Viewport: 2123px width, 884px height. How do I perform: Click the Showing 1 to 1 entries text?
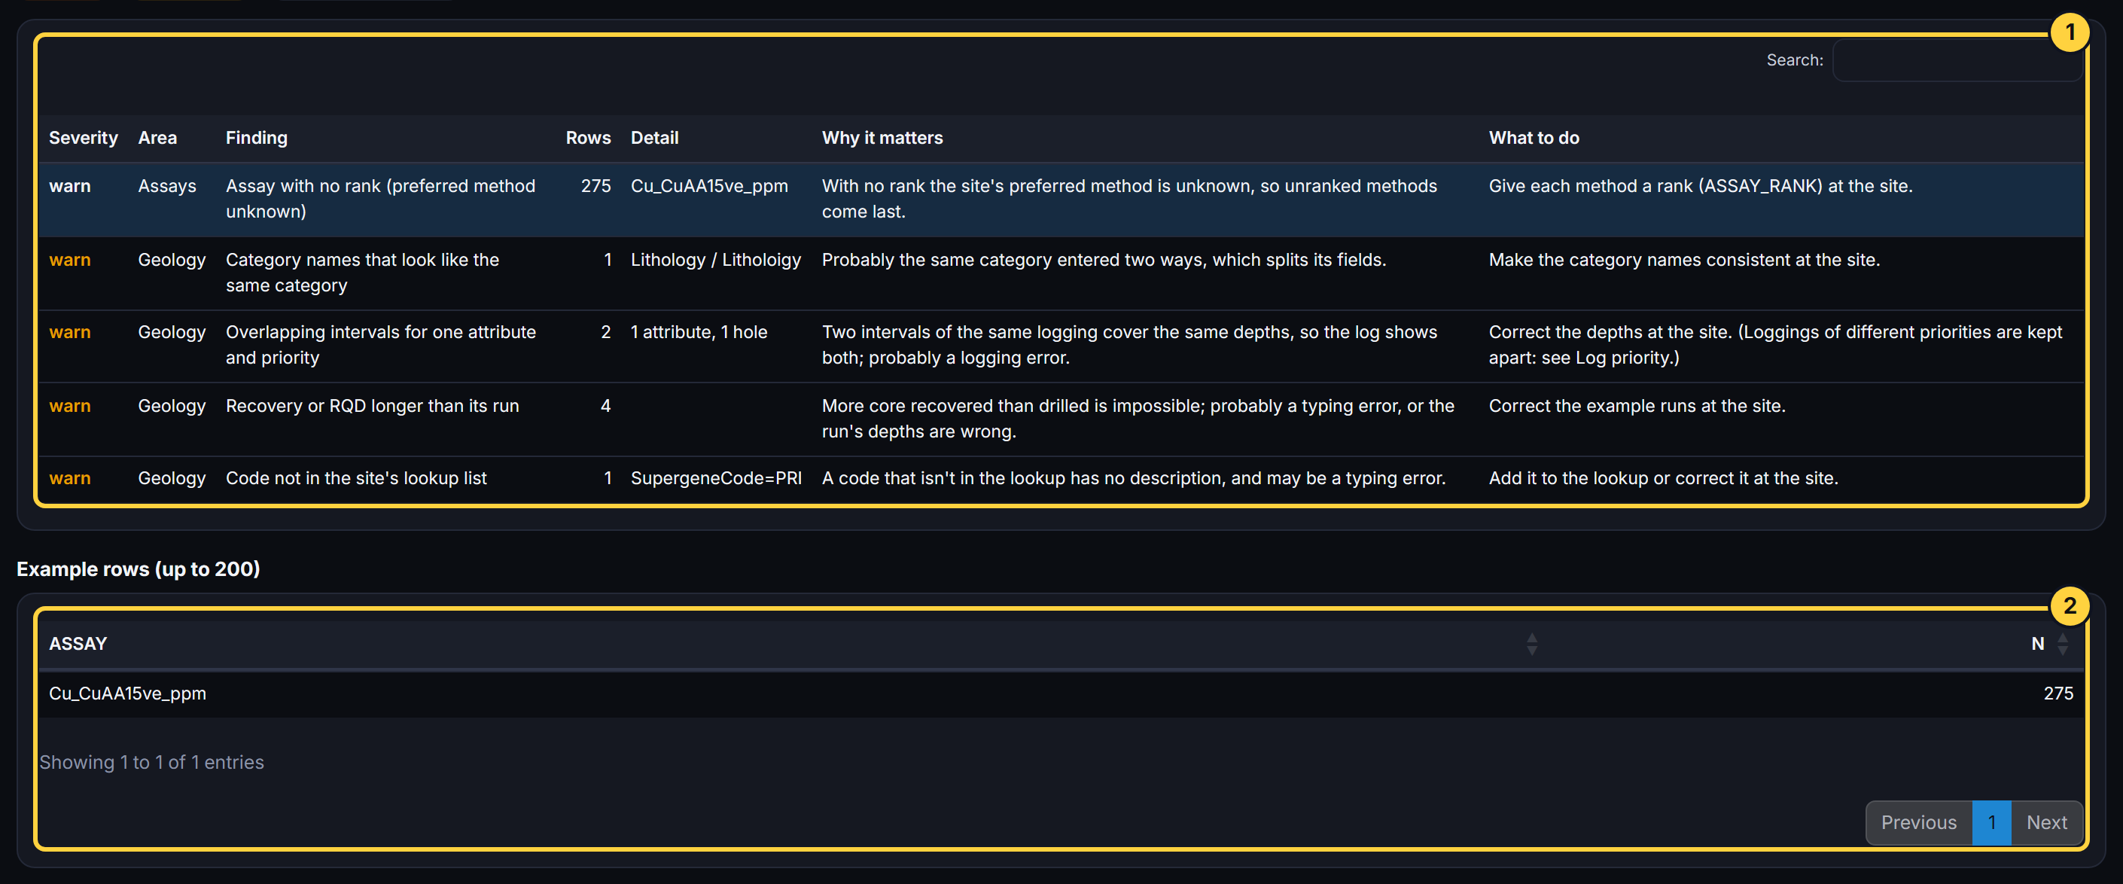point(151,762)
